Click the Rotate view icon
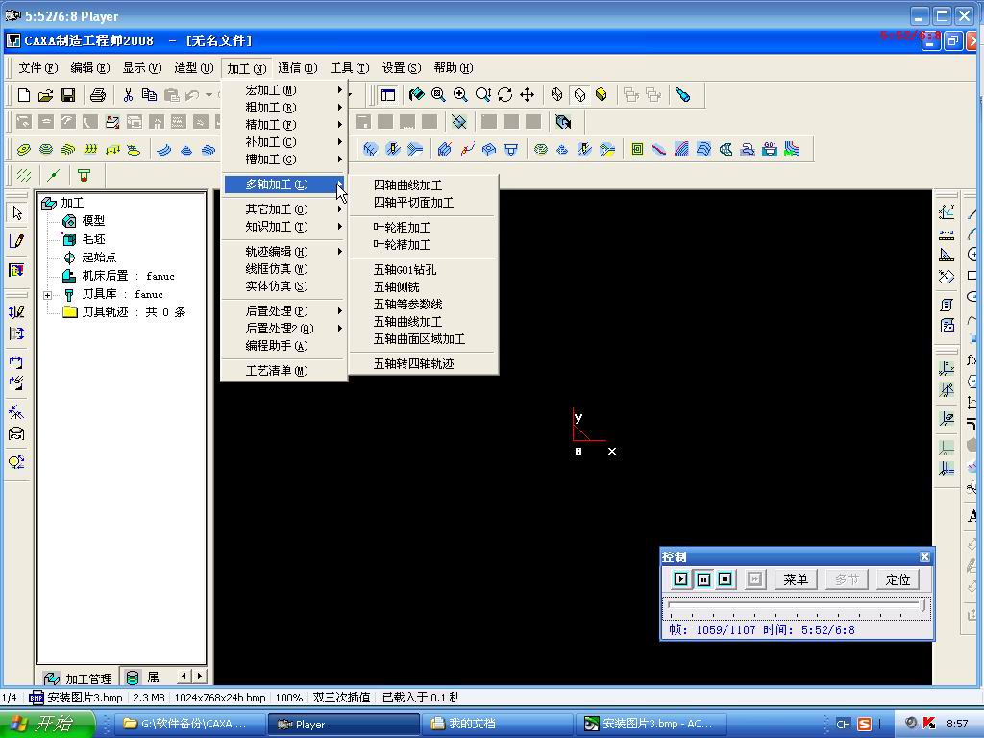The image size is (984, 738). point(504,95)
